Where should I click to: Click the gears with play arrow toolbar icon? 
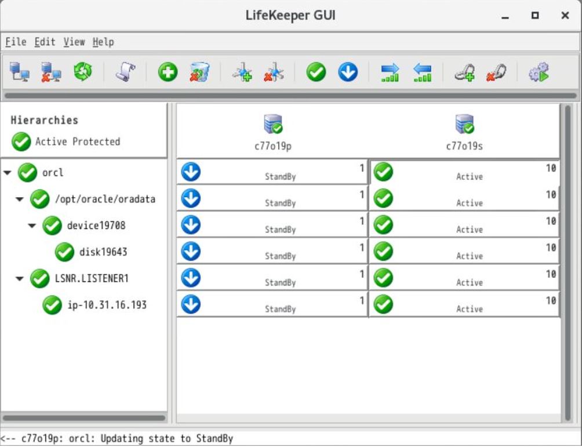coord(539,72)
